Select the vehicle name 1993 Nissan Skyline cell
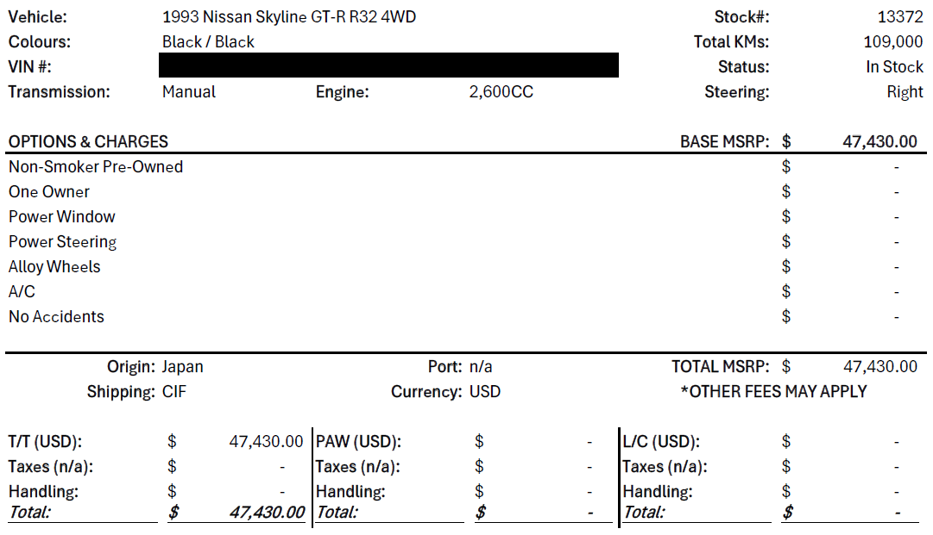This screenshot has width=933, height=535. (x=289, y=17)
